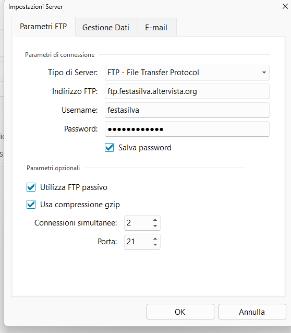Uncheck Utilizza FTP passivo
The height and width of the screenshot is (333, 291).
click(31, 187)
